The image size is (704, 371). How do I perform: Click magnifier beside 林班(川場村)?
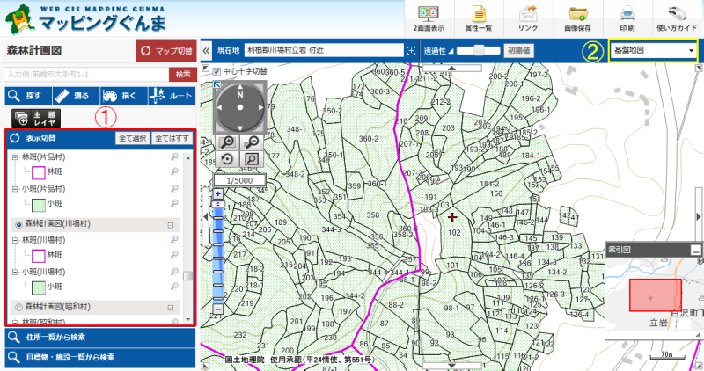coord(174,239)
